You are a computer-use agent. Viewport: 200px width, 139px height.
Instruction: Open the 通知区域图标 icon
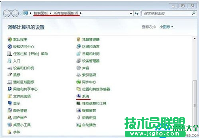click(10, 82)
